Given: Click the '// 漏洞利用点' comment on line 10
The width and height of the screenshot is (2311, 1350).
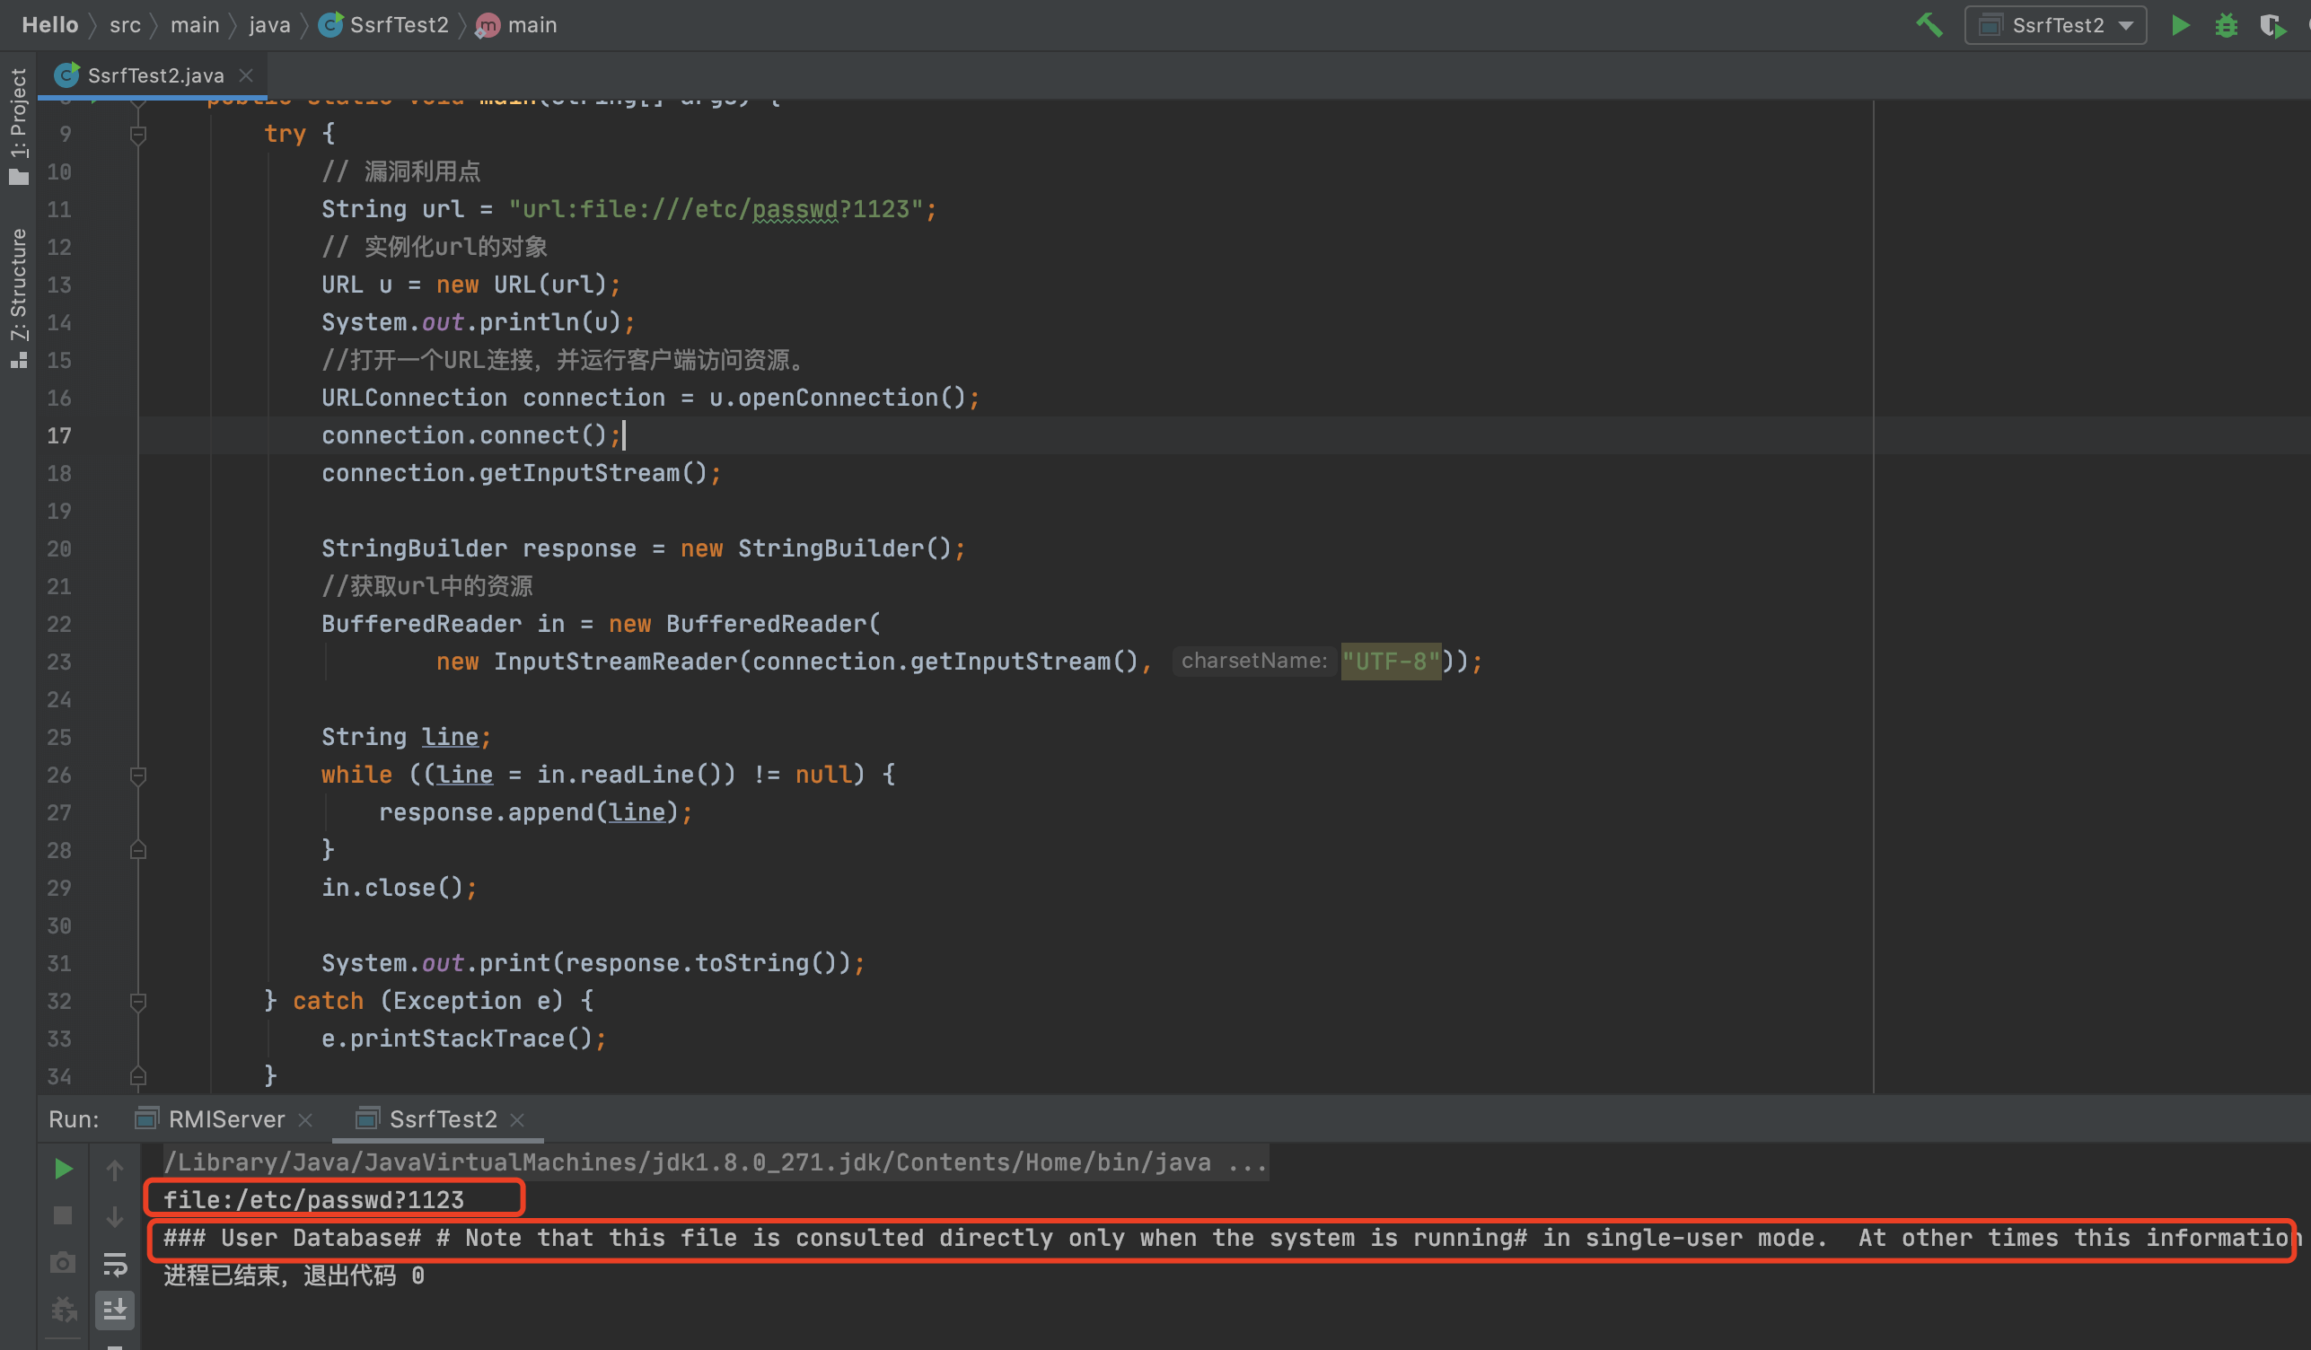Looking at the screenshot, I should 400,171.
